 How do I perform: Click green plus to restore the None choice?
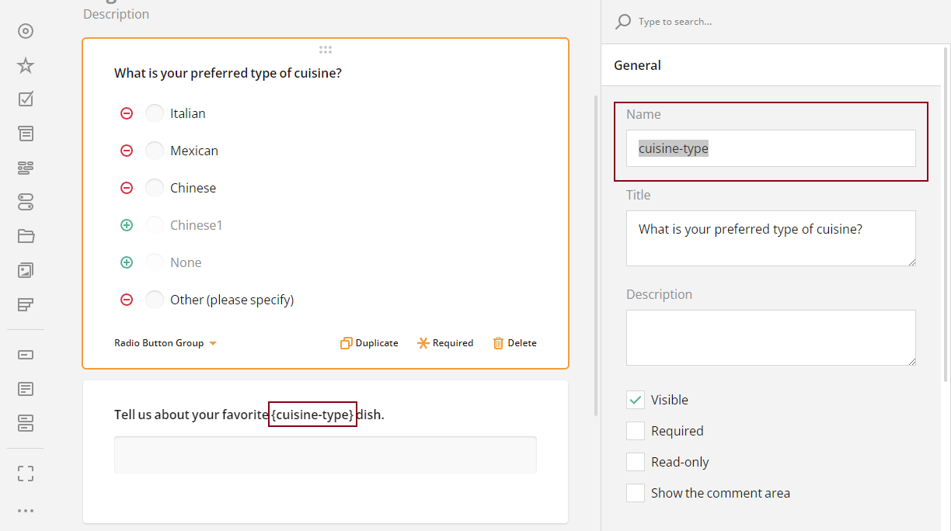[127, 262]
